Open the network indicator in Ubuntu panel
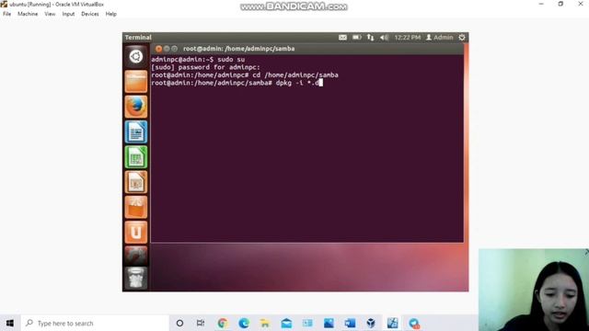The height and width of the screenshot is (331, 589). click(x=370, y=37)
